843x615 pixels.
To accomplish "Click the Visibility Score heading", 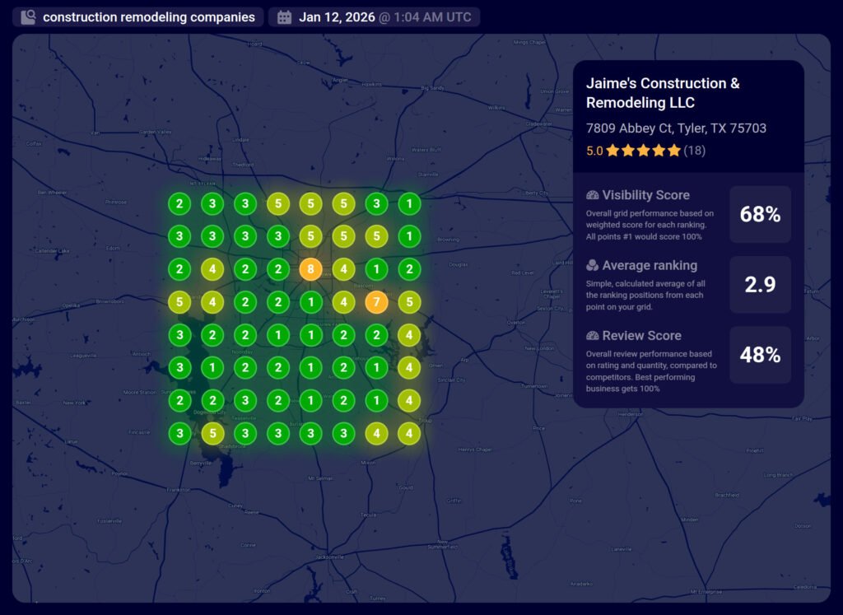I will (645, 195).
